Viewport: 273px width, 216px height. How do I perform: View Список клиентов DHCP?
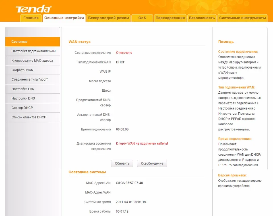[x=32, y=117]
